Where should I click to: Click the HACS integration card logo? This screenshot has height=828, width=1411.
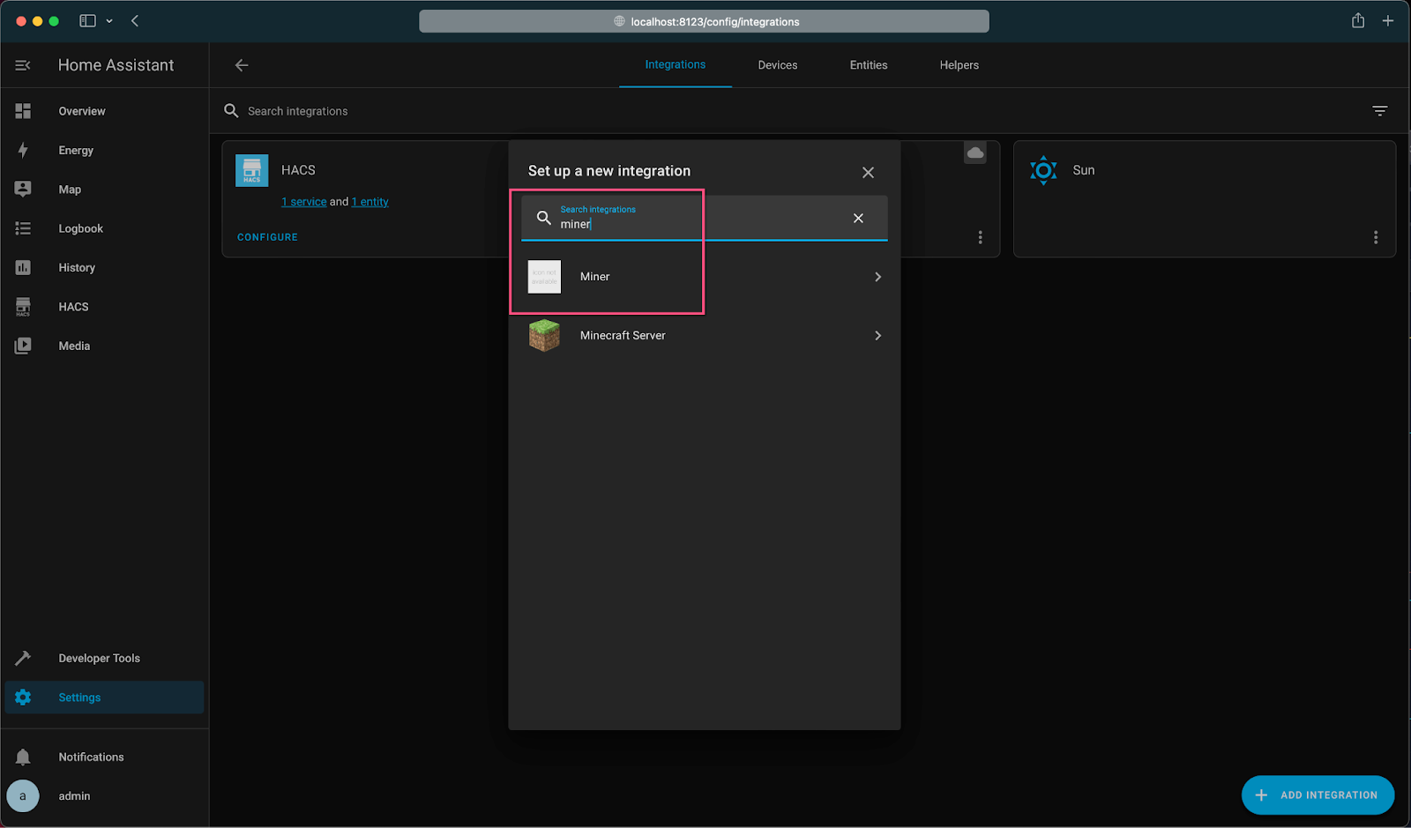point(251,170)
